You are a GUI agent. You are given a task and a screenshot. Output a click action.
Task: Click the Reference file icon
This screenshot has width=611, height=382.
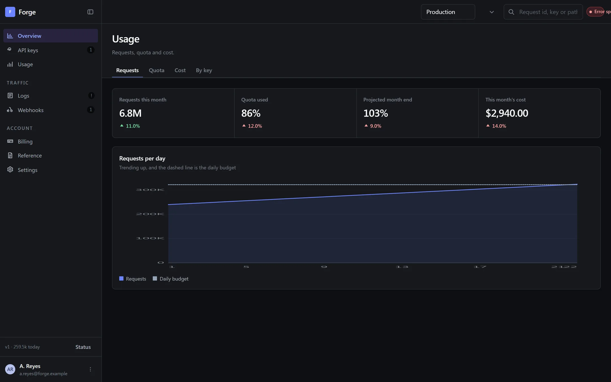coord(10,155)
